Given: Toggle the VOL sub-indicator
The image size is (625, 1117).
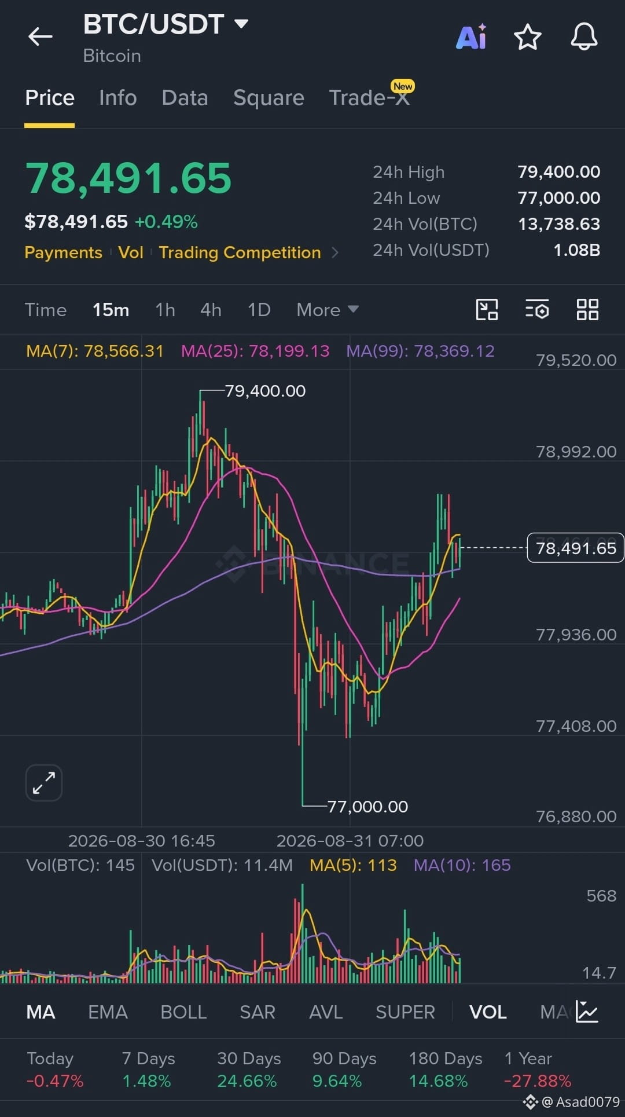Looking at the screenshot, I should pyautogui.click(x=488, y=1012).
